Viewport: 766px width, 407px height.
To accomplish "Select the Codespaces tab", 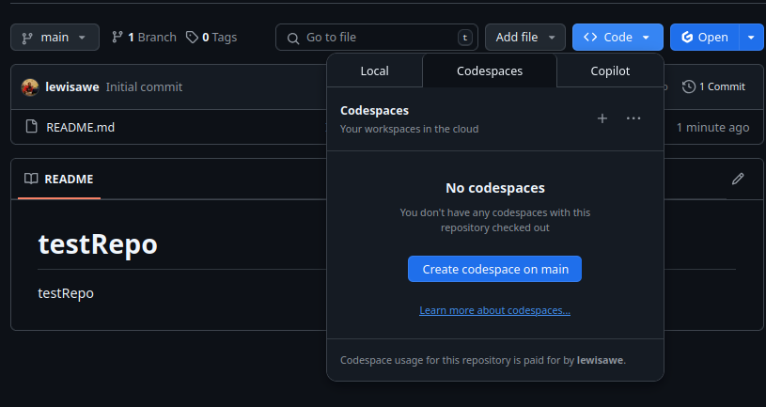I will click(490, 70).
